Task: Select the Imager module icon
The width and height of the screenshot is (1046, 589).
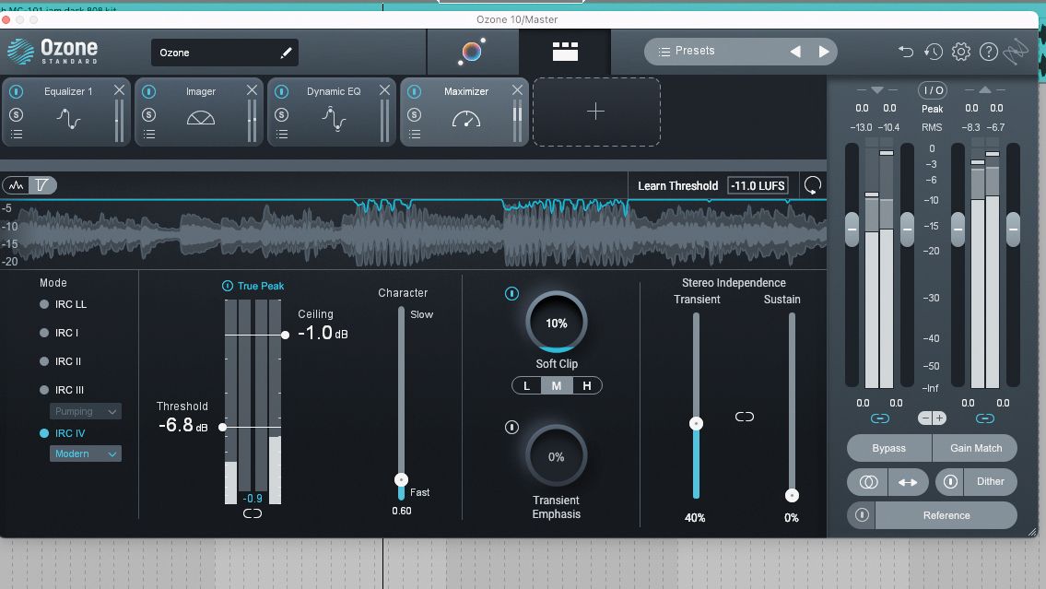Action: click(x=199, y=118)
